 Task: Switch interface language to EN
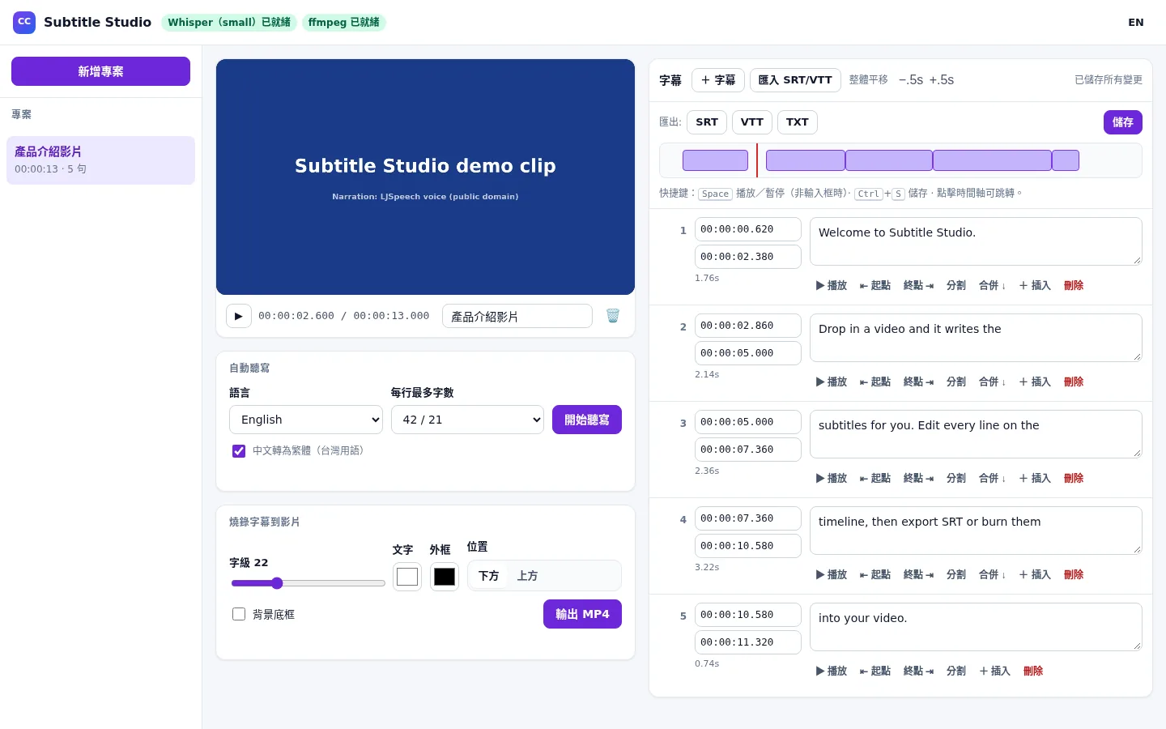pos(1136,22)
